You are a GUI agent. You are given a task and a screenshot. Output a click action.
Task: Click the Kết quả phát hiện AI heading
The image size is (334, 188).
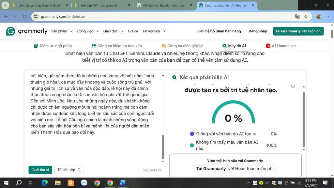[x=204, y=77]
